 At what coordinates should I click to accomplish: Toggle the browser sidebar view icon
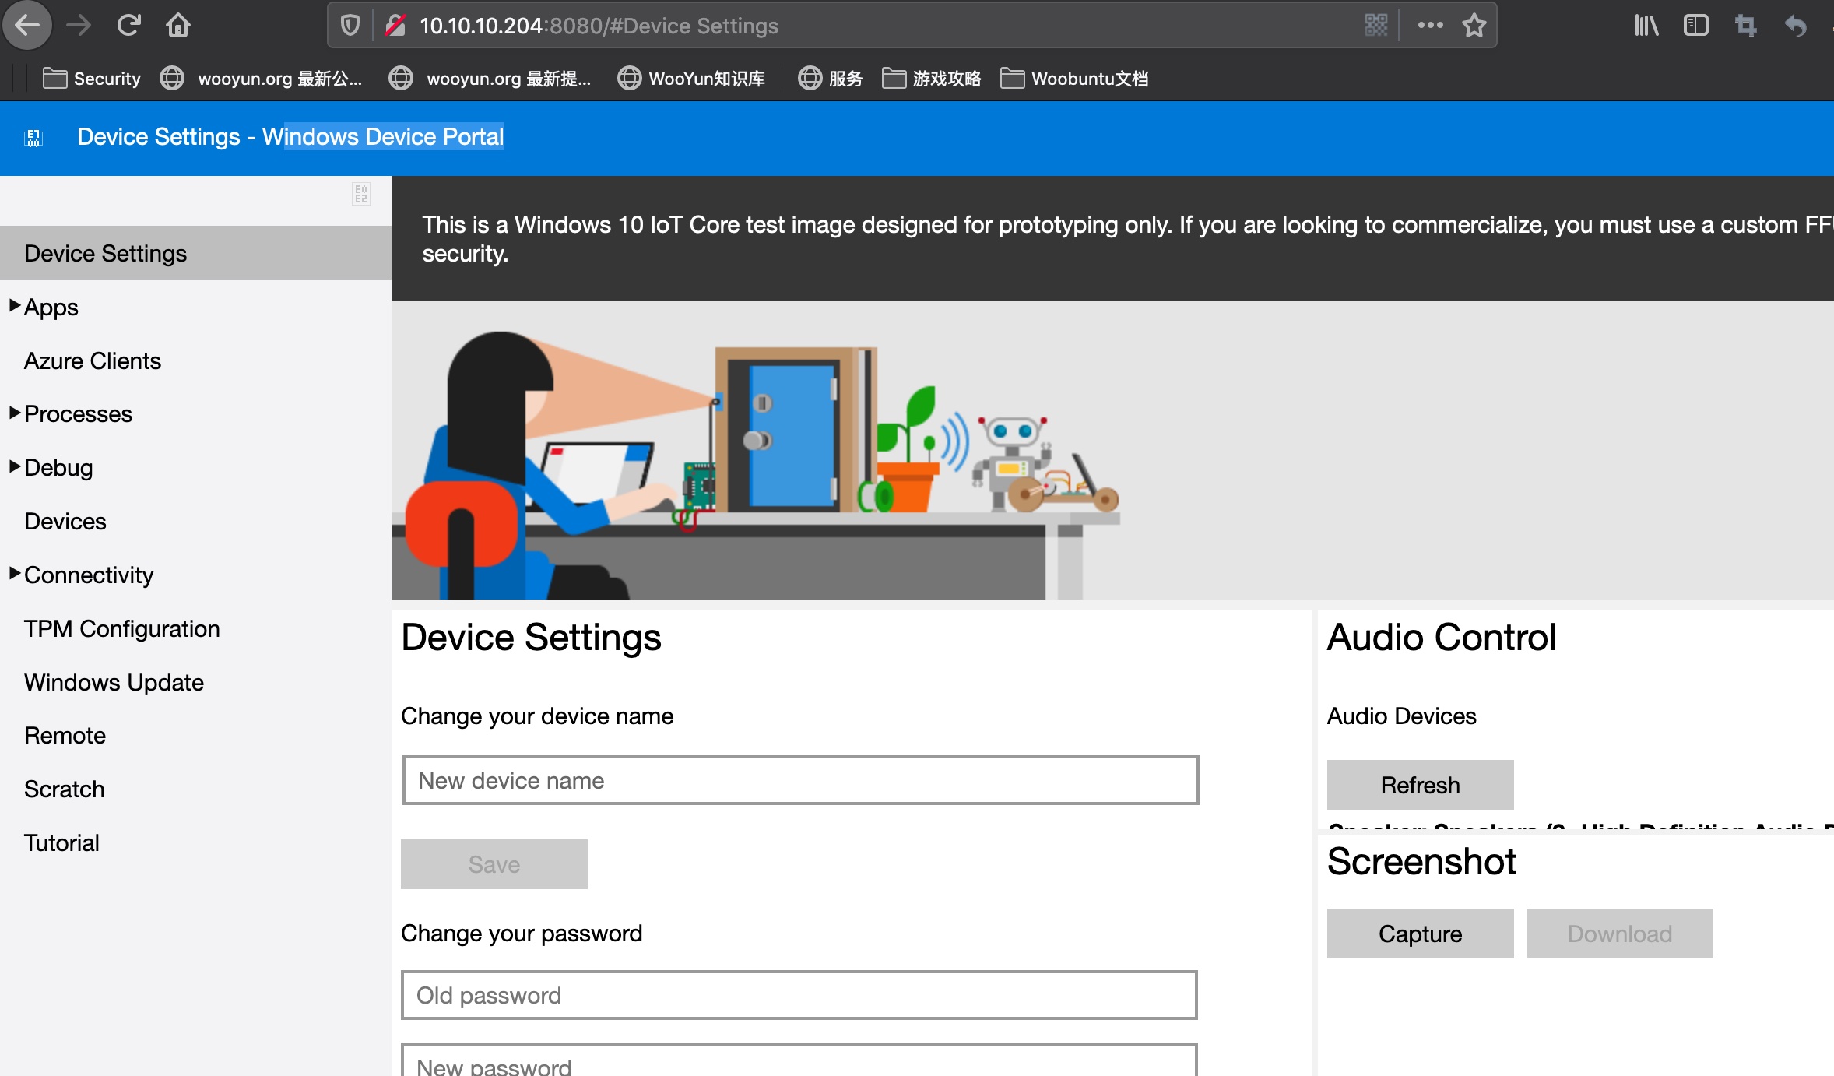(1695, 26)
